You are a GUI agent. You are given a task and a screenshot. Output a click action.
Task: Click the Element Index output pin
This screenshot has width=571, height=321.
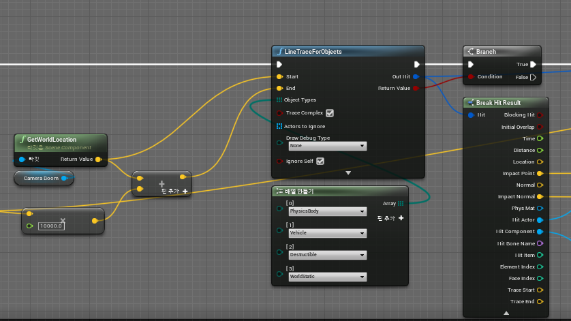coord(540,266)
